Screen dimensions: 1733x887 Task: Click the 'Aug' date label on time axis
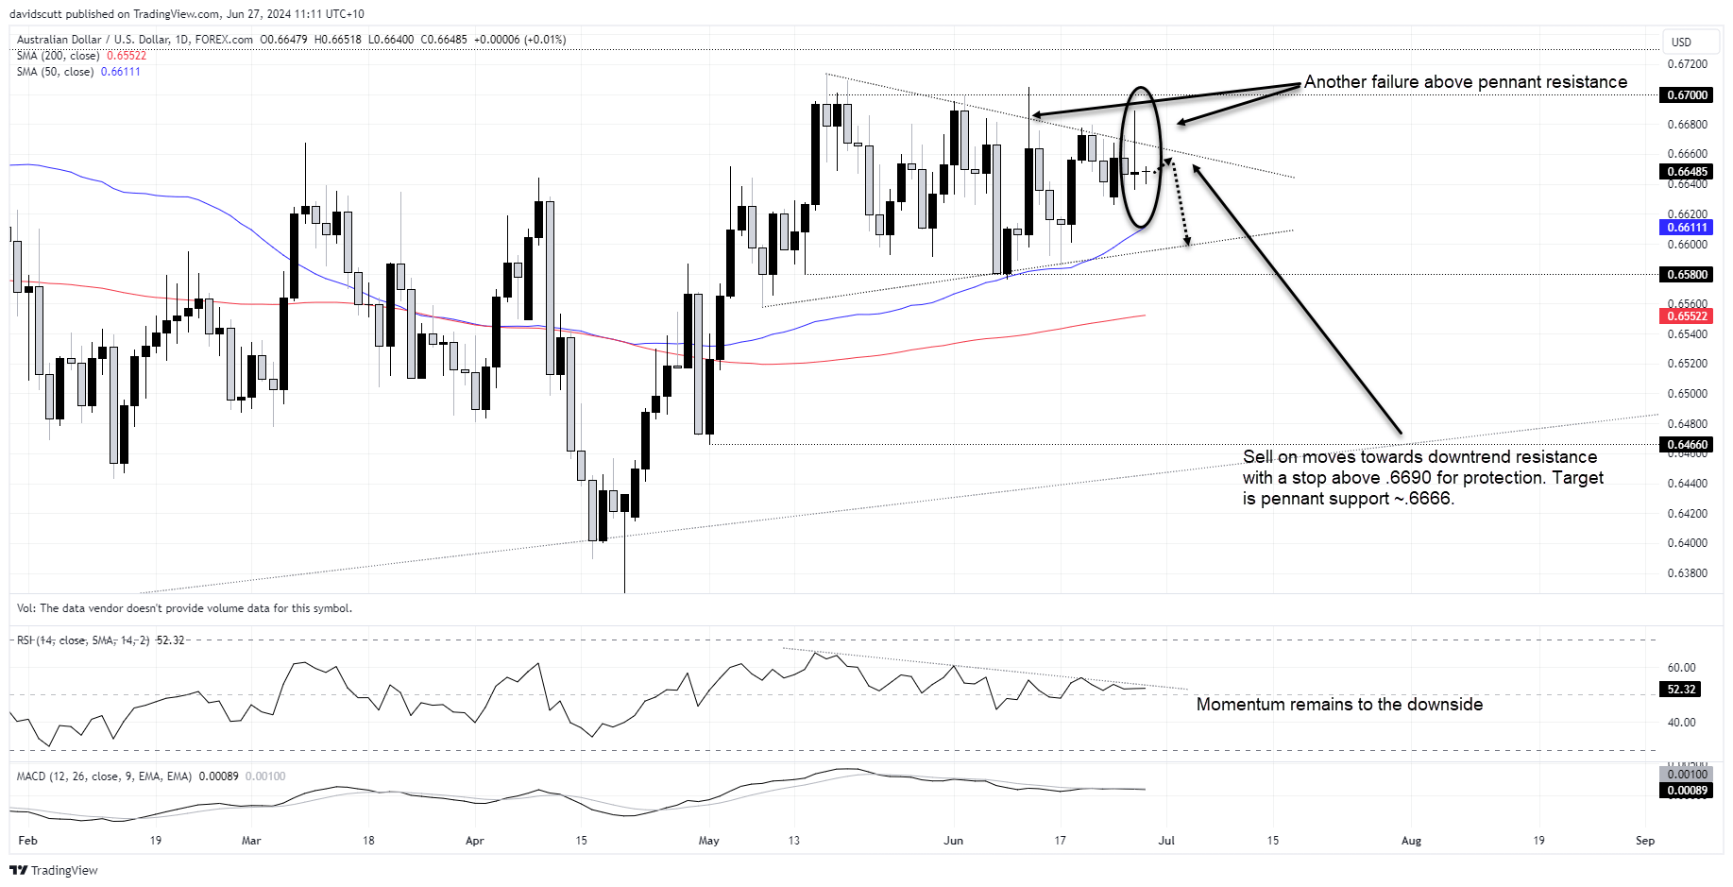(x=1411, y=841)
